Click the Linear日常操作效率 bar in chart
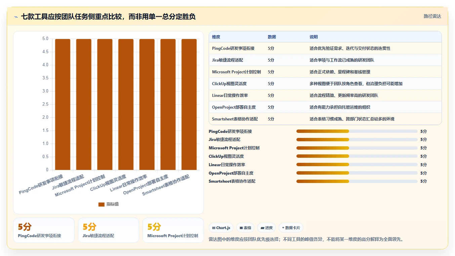Image resolution: width=455 pixels, height=256 pixels. point(147,104)
